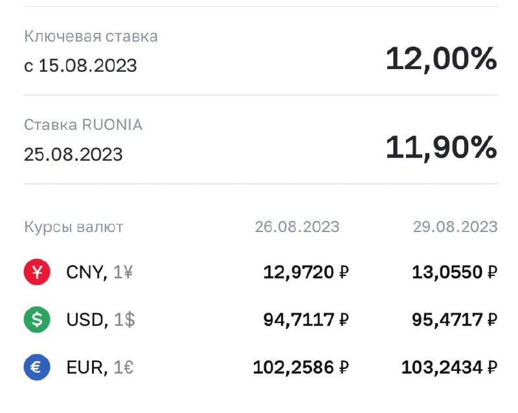Screen dimensions: 518x413
Task: Select CNY rate 12,9720 ₽
Action: point(306,273)
